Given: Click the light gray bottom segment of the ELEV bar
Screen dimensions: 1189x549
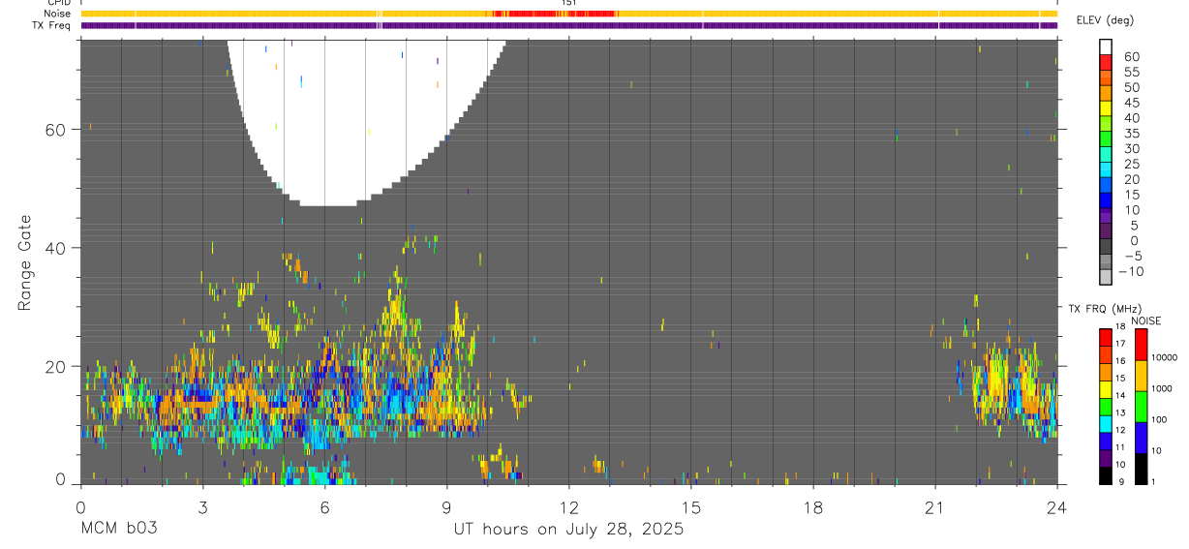Looking at the screenshot, I should pyautogui.click(x=1106, y=277).
